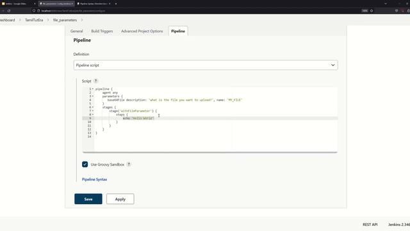Viewport: 410px width, 231px height.
Task: Open the Pipeline Syntax link
Action: [x=94, y=180]
